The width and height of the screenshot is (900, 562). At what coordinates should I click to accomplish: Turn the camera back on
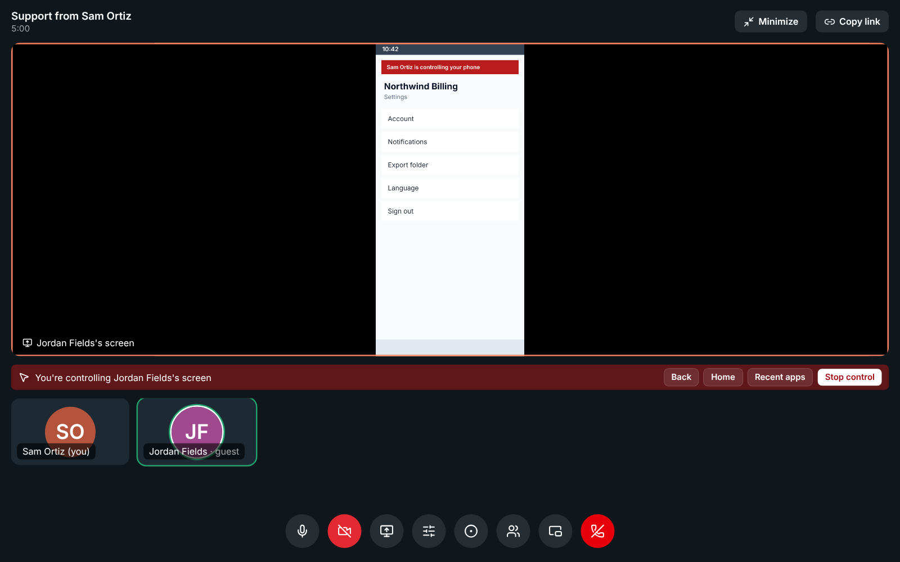point(344,531)
